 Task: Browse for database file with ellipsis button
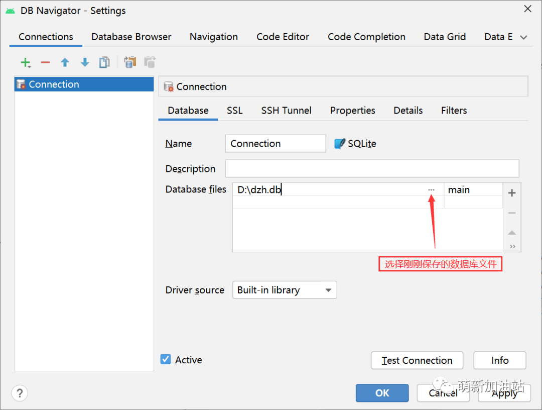click(431, 189)
